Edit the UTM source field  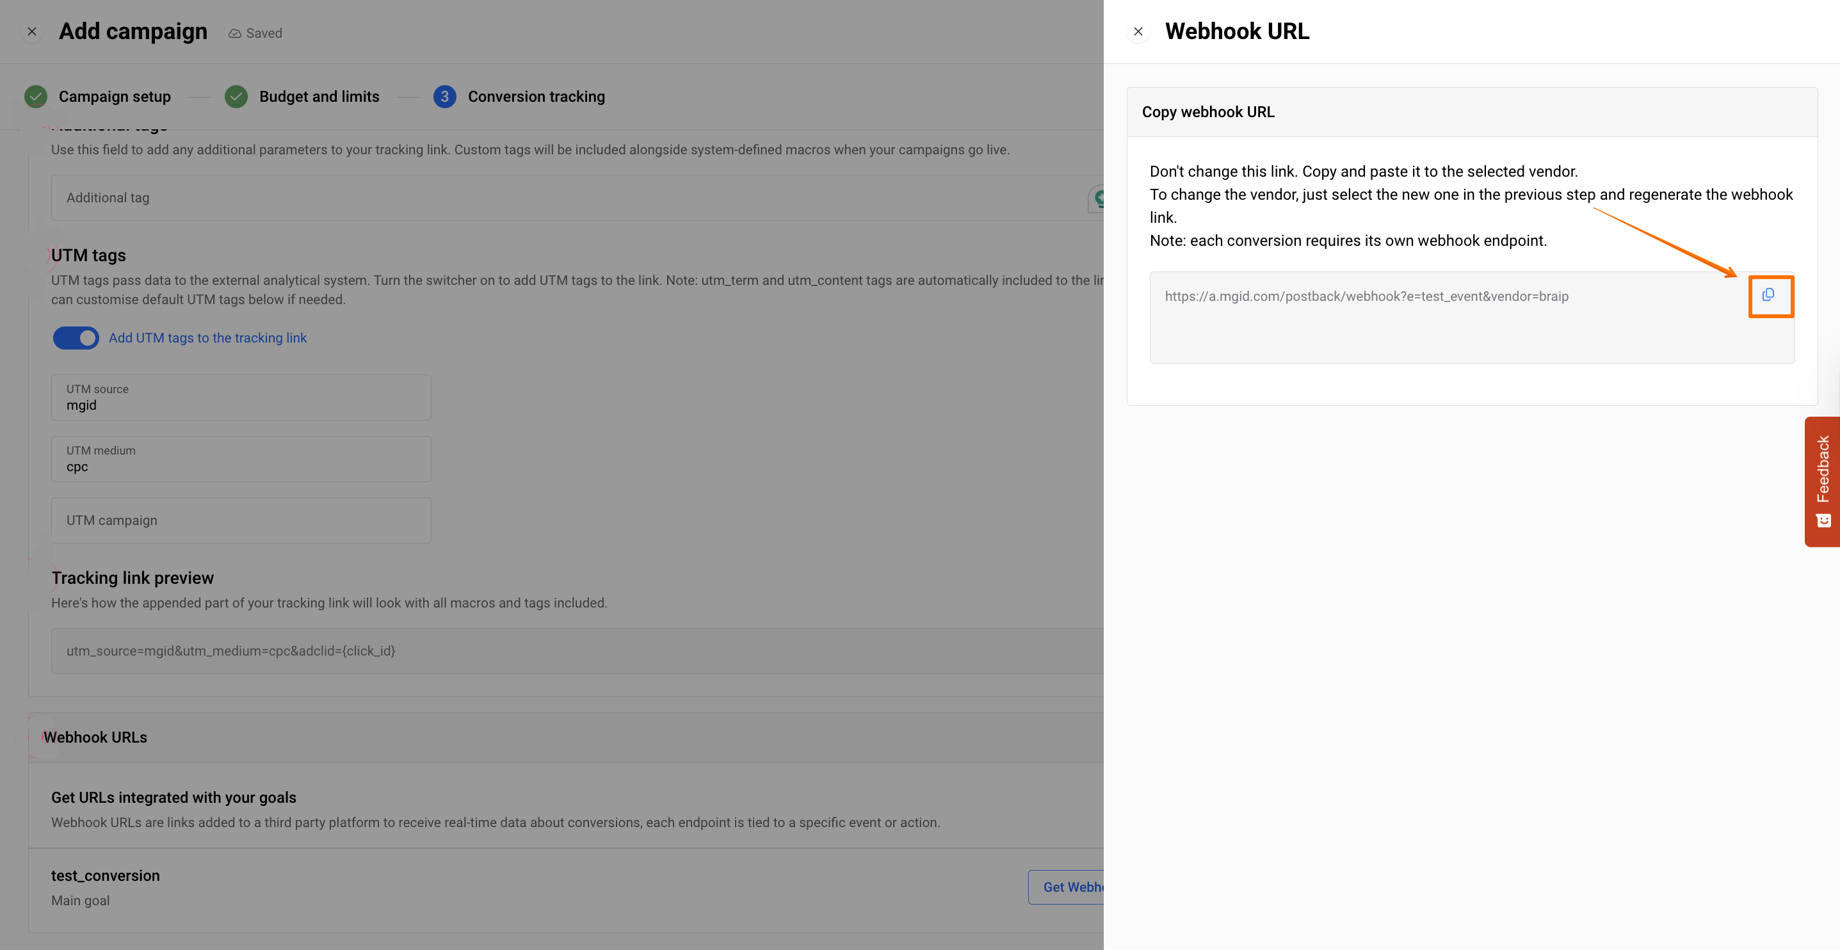241,398
